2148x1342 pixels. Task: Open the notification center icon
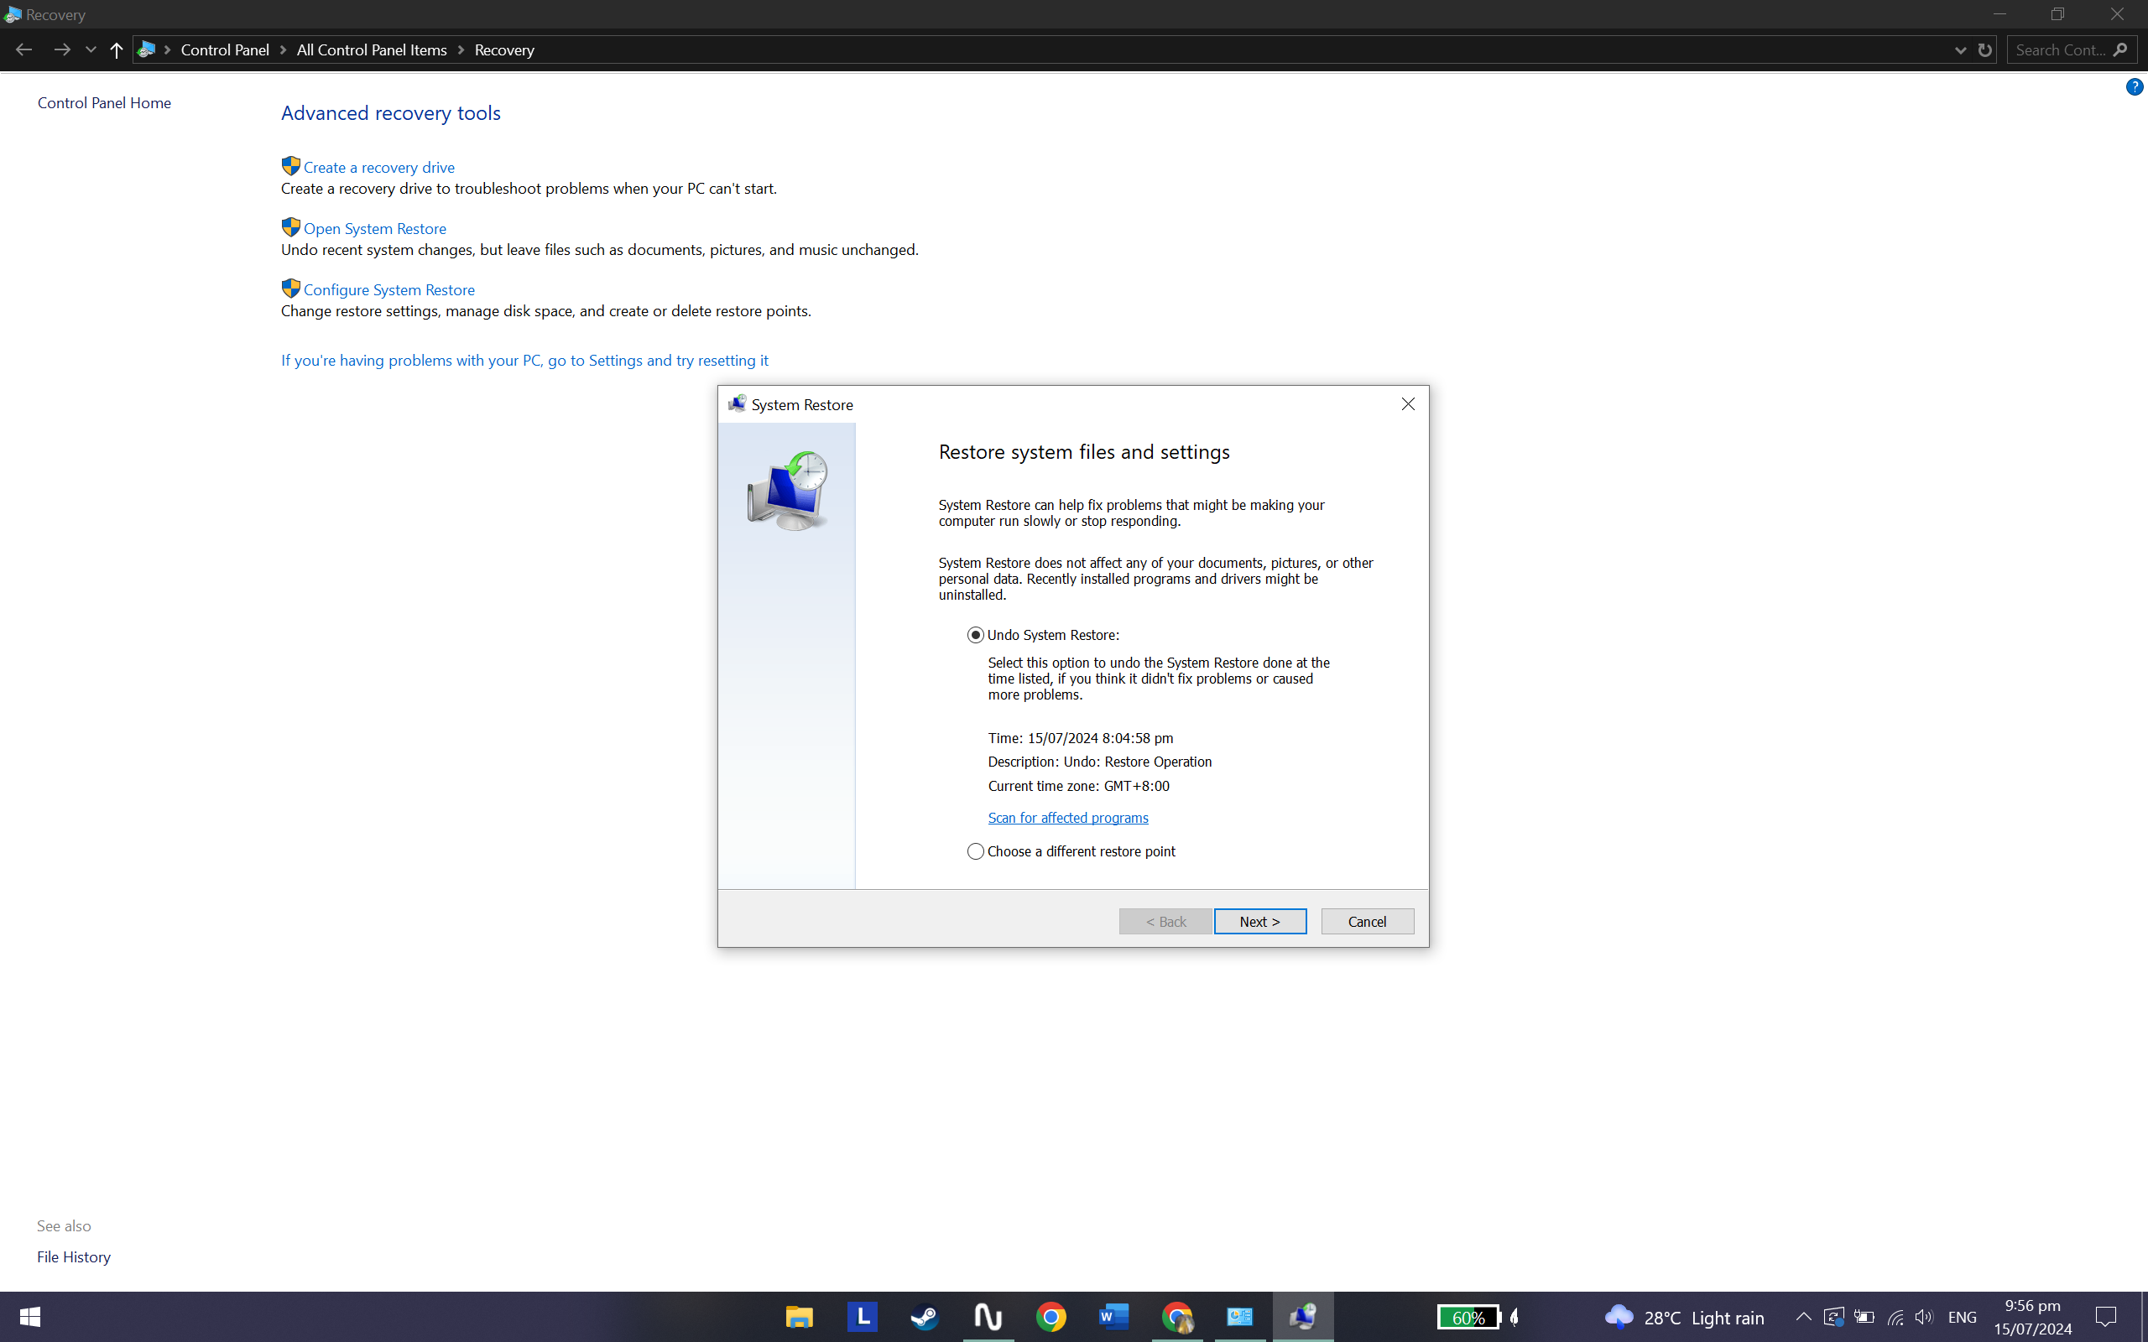2105,1317
